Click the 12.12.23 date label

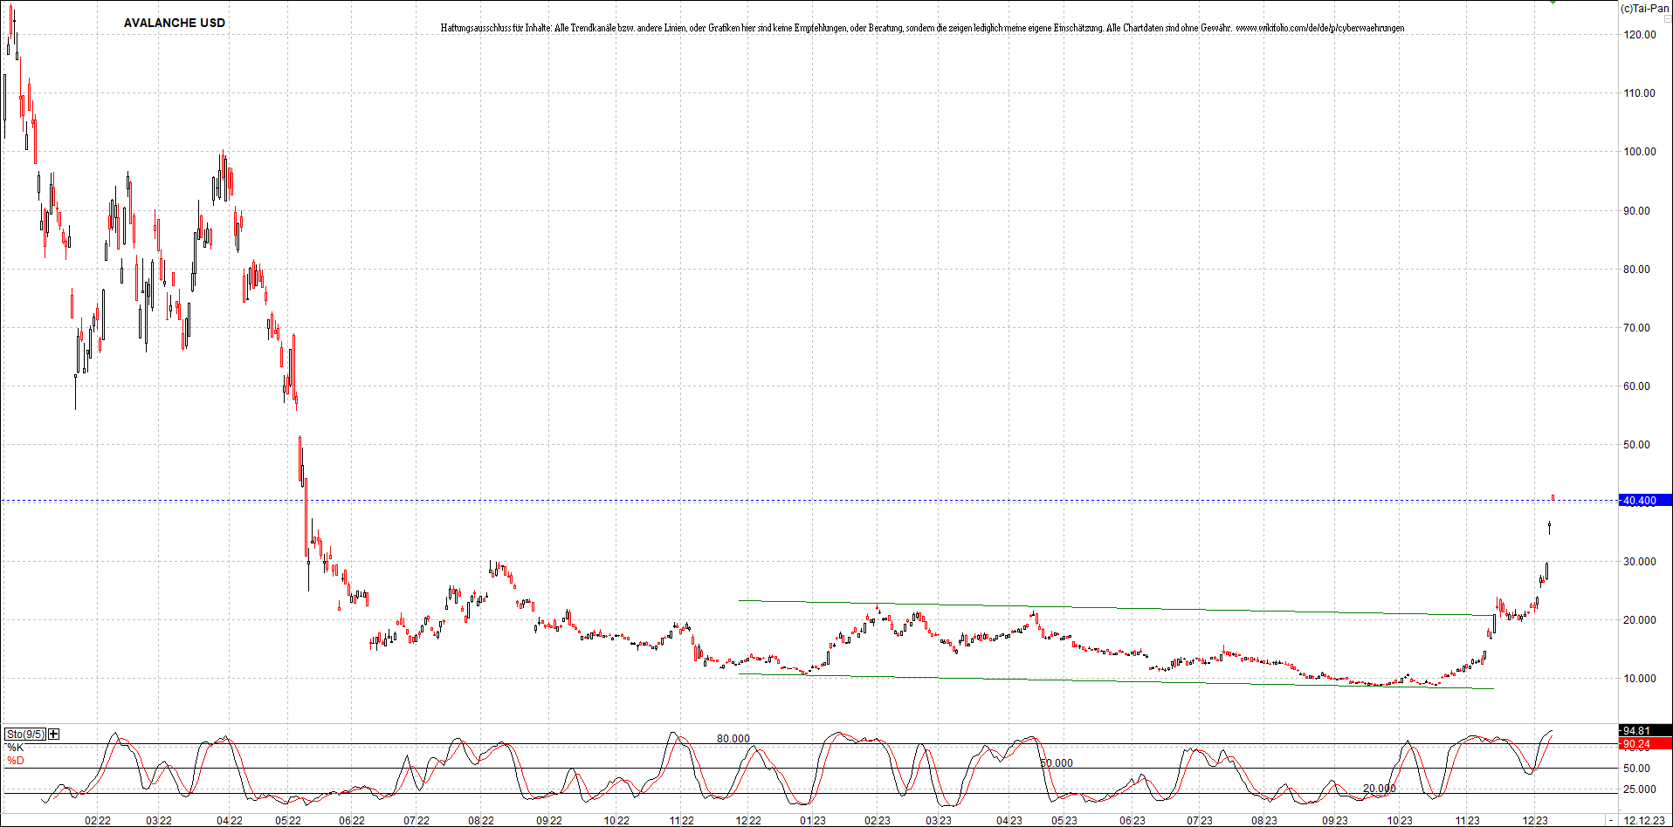1643,821
